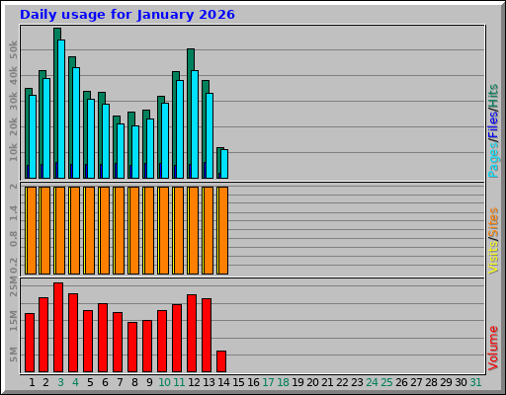The width and height of the screenshot is (506, 395).
Task: Click day 29 on the x-axis
Action: pos(446,382)
